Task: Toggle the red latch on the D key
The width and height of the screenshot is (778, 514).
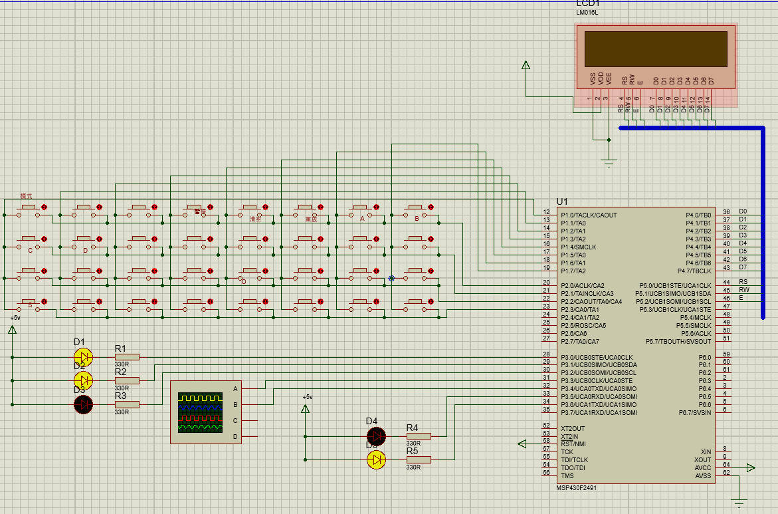Action: tap(99, 239)
